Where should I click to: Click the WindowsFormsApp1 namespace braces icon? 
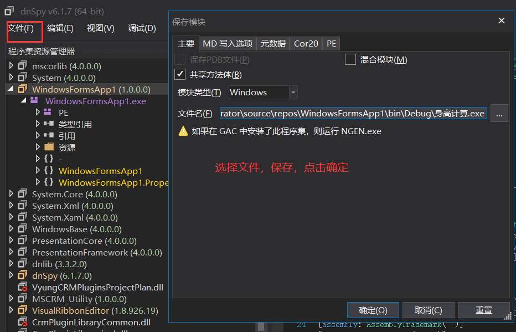point(49,171)
